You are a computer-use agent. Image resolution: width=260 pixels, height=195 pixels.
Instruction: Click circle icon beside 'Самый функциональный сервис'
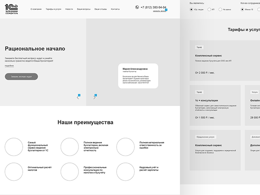click(x=14, y=147)
